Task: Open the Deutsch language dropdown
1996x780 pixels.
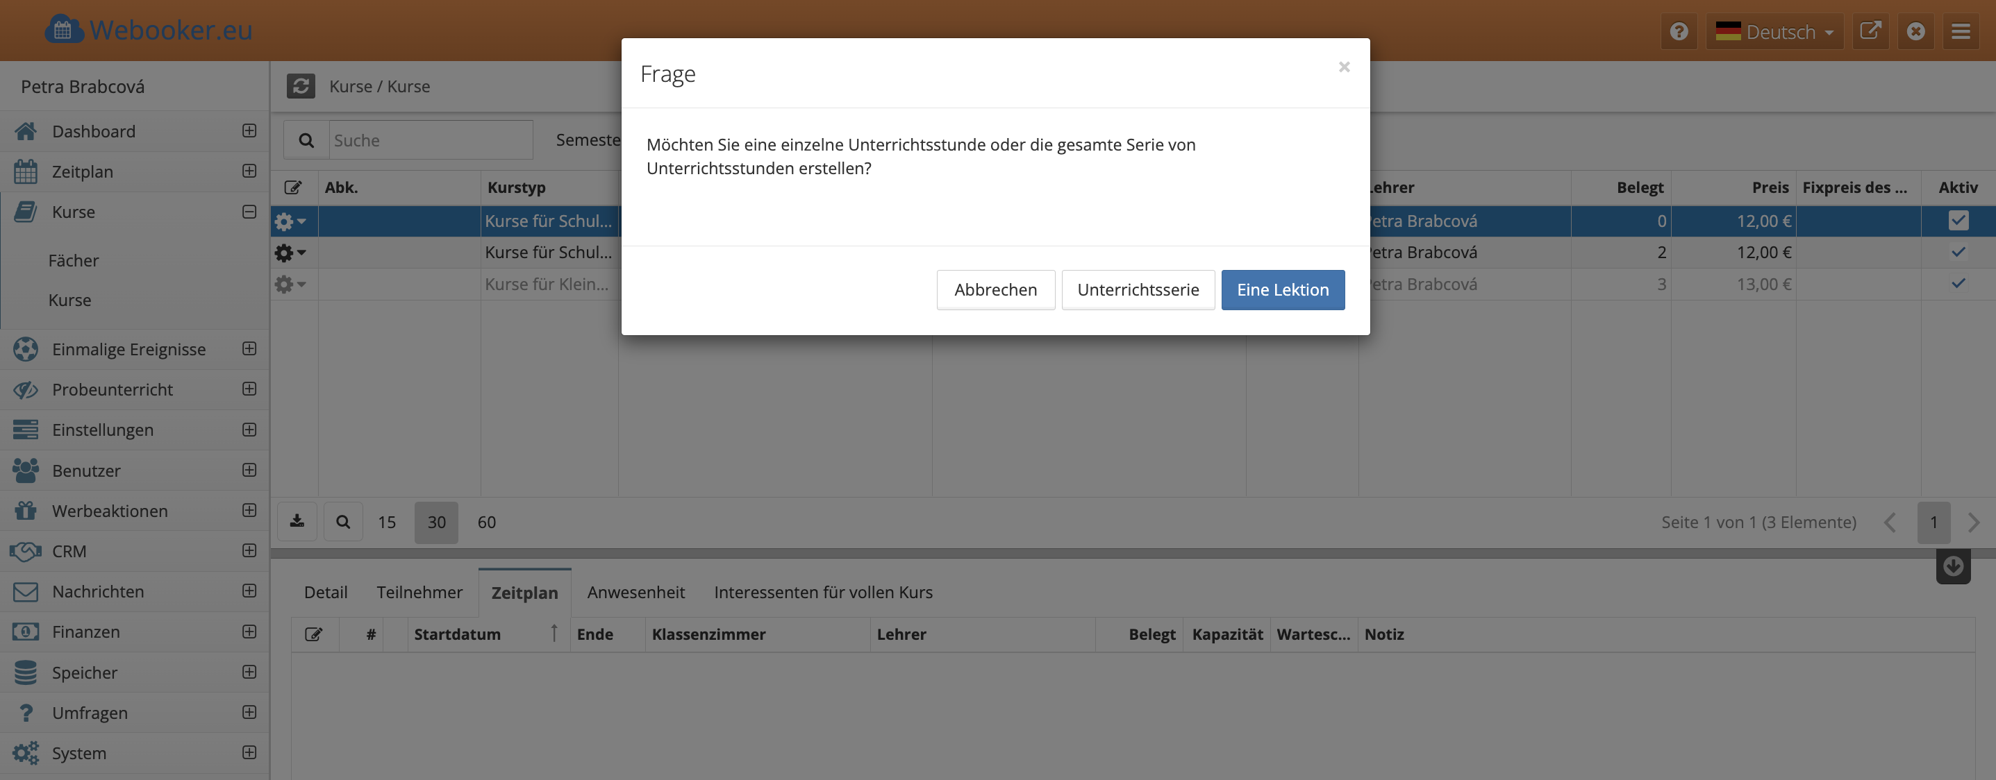Action: pyautogui.click(x=1774, y=32)
